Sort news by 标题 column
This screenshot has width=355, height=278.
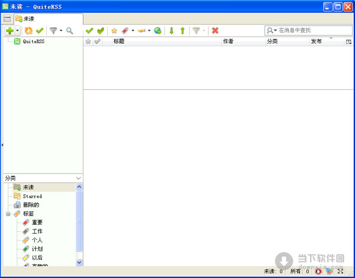coord(167,41)
